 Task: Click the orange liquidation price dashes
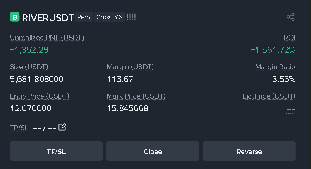[x=291, y=109]
